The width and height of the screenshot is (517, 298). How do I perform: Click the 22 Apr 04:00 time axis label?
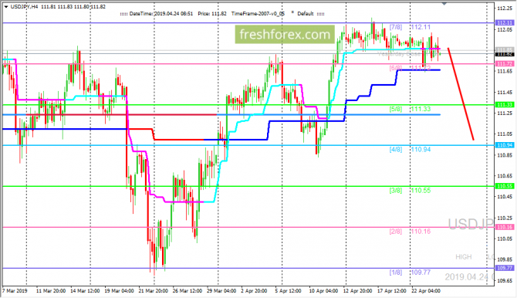(426, 291)
